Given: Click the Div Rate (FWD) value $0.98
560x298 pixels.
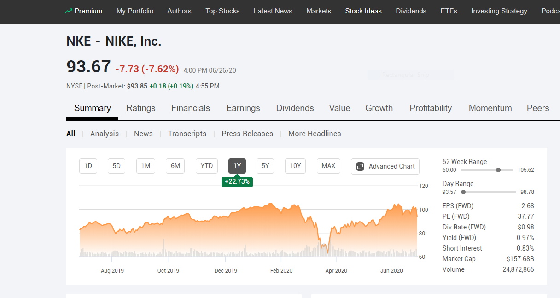Looking at the screenshot, I should click(x=526, y=227).
